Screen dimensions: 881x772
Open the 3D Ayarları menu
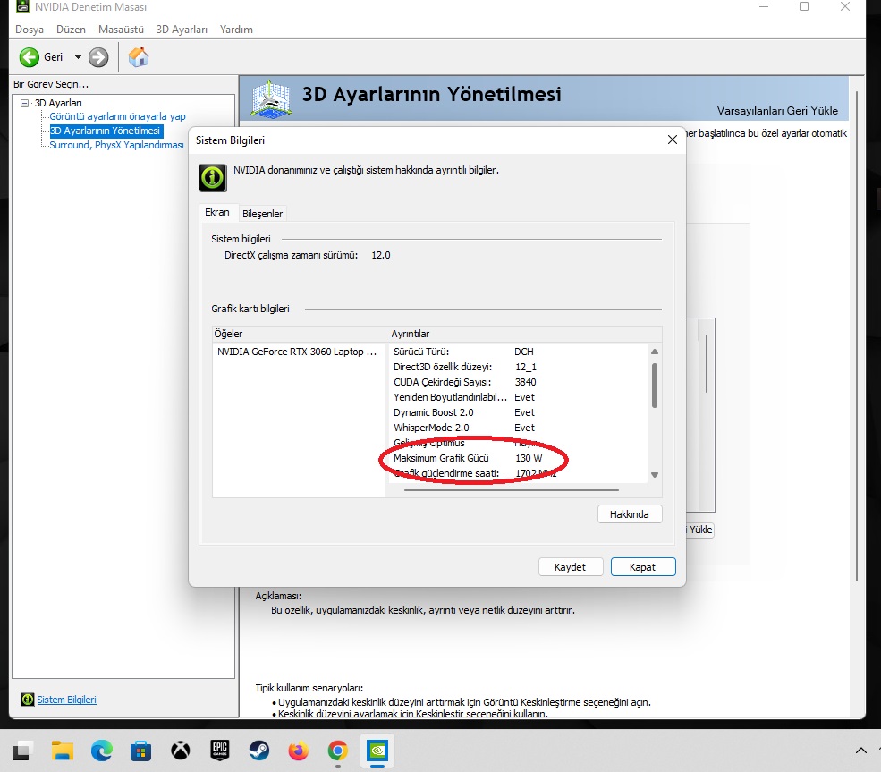pyautogui.click(x=182, y=30)
